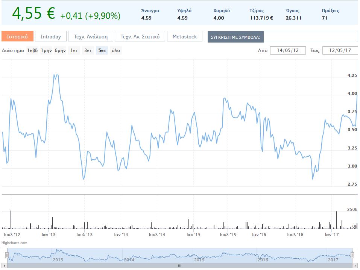Click the Ιαν '13 axis label
Screen dimensions: 360x270
tap(49, 235)
